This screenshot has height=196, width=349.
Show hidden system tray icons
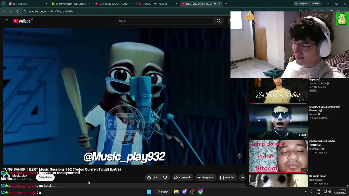click(306, 192)
